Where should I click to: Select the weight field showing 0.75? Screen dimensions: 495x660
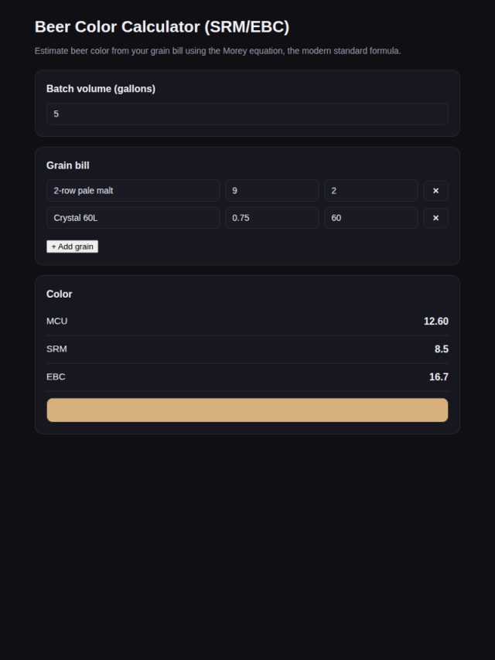(x=272, y=218)
